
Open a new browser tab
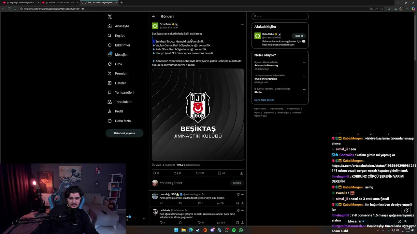[122, 3]
